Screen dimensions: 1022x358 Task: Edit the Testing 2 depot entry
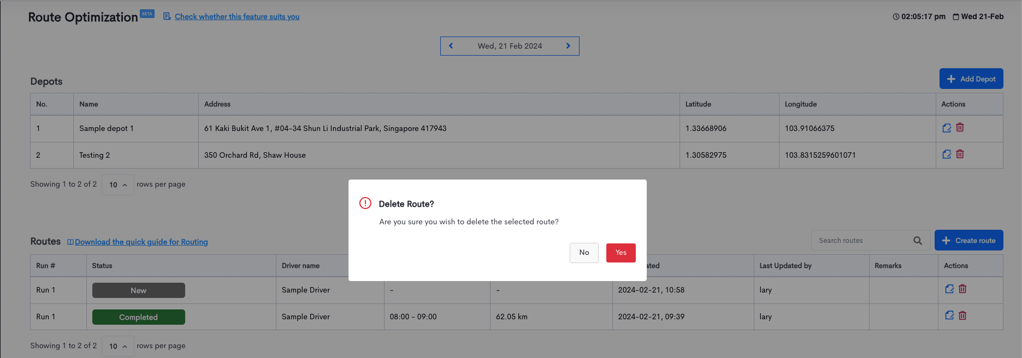[x=947, y=154]
